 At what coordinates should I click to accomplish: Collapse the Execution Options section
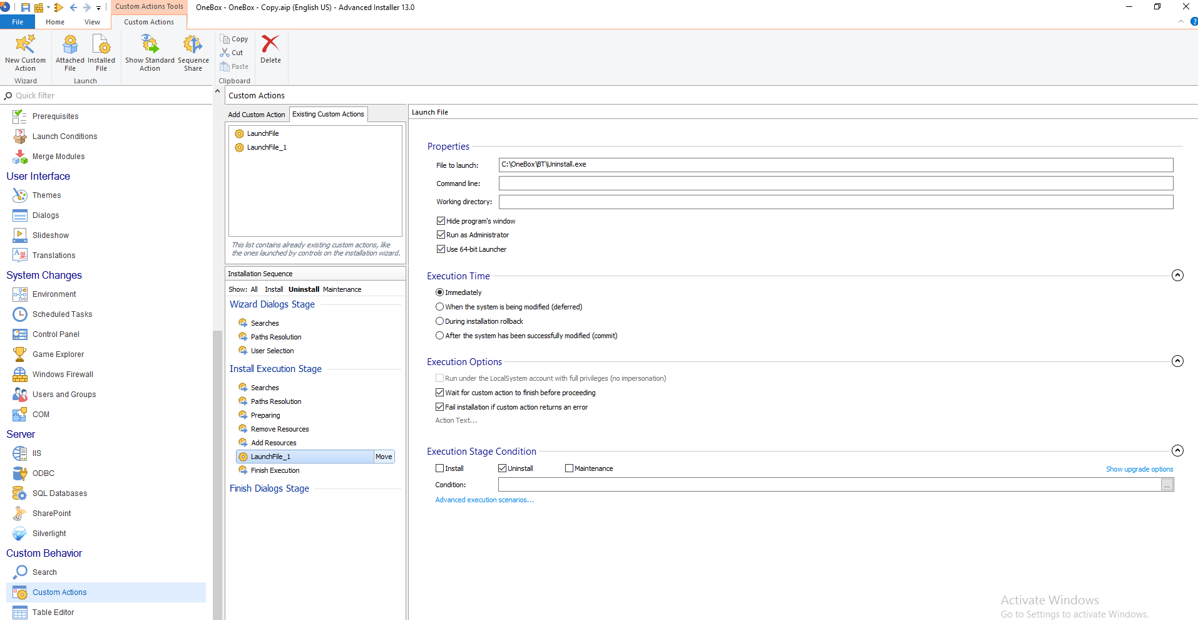click(x=1177, y=361)
